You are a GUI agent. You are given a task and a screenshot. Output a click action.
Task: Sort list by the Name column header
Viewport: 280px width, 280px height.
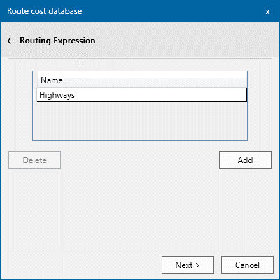pyautogui.click(x=142, y=80)
